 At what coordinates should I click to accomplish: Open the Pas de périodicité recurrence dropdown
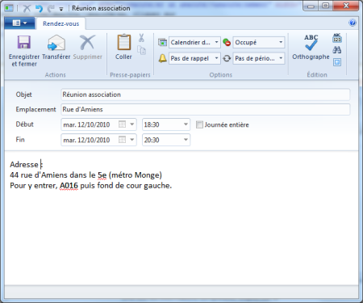(281, 58)
